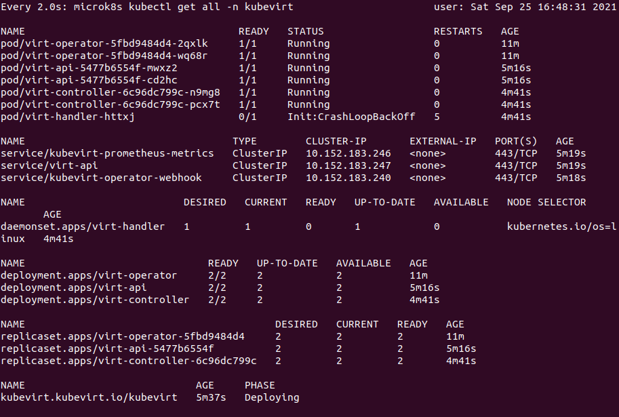
Task: Select kubevirt.kubevirt.io/kubevirt resource
Action: point(89,397)
